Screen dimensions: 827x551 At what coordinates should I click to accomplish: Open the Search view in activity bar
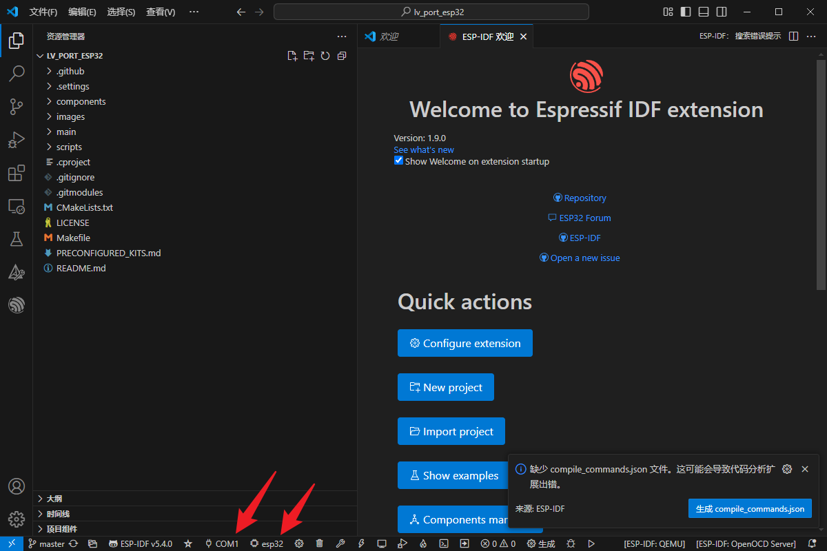[16, 73]
